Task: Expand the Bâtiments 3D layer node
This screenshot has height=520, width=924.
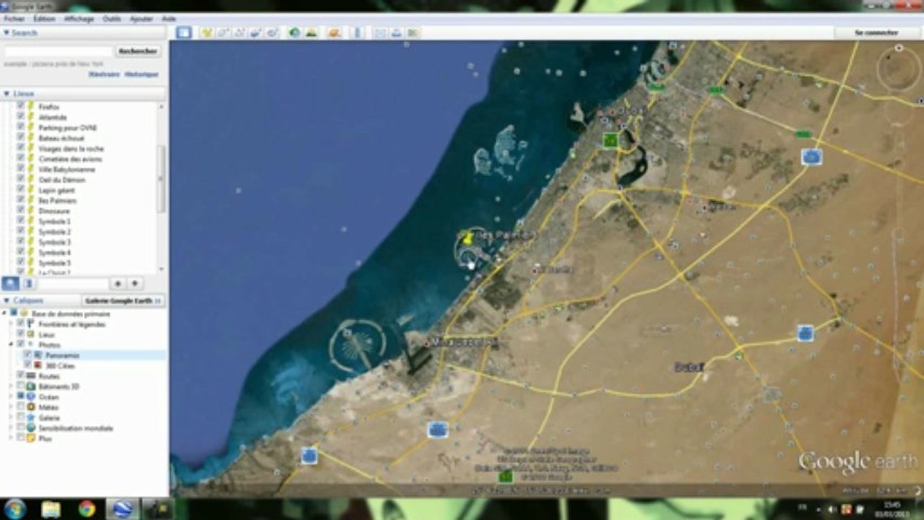Action: (x=12, y=386)
